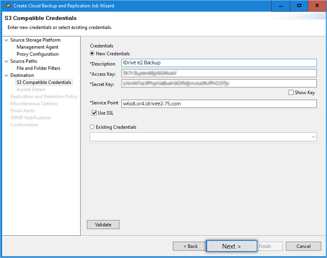The width and height of the screenshot is (327, 258).
Task: Collapse the Destination tree node
Action: (6, 76)
